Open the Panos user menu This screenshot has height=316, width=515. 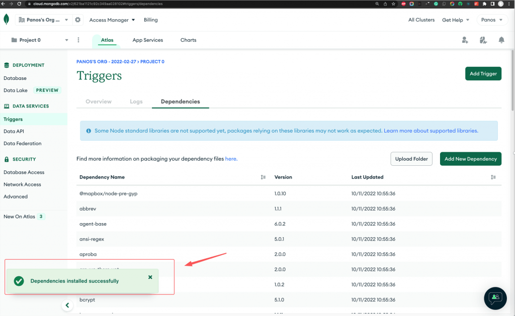492,20
